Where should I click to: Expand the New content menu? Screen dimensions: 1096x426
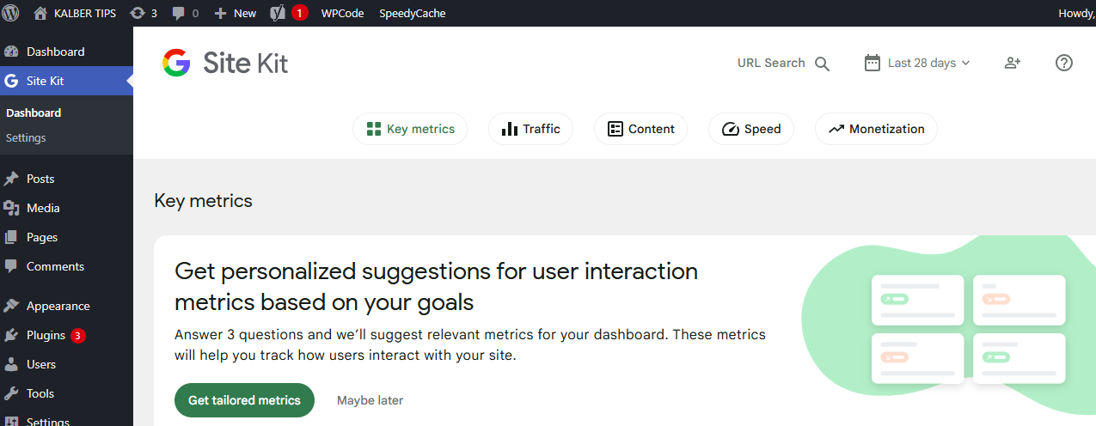235,13
